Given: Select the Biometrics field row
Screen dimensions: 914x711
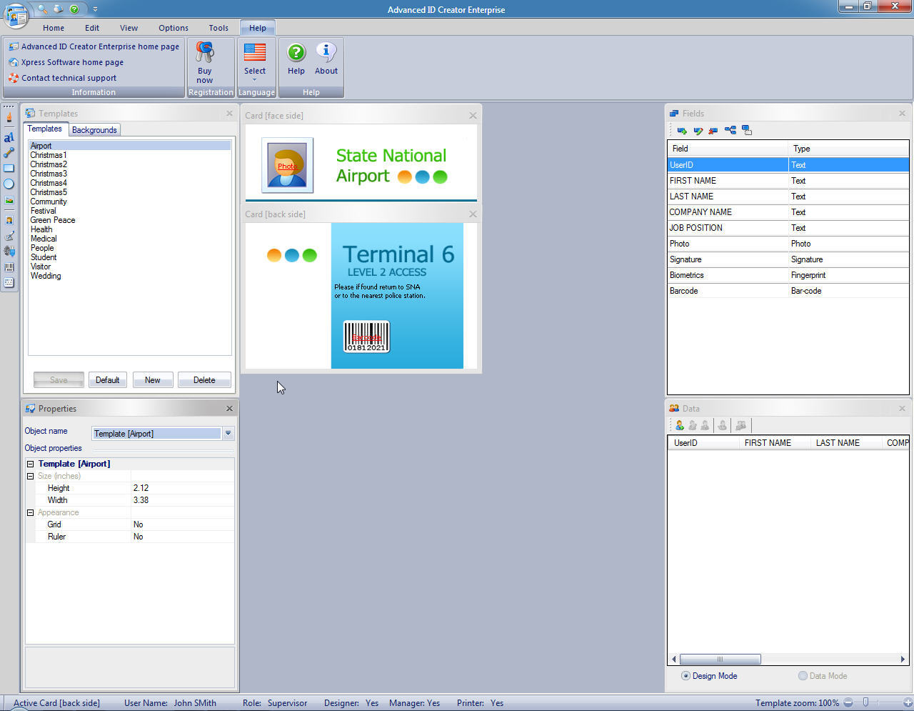Looking at the screenshot, I should (x=788, y=275).
